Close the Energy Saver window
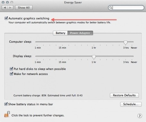 tap(3, 2)
